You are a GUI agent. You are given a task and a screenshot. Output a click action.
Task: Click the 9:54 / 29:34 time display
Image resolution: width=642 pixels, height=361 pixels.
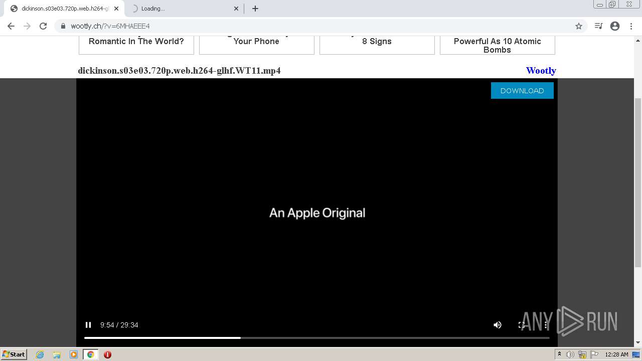click(119, 325)
